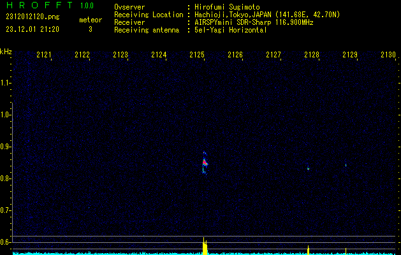Click the 2129 time axis label

[350, 54]
